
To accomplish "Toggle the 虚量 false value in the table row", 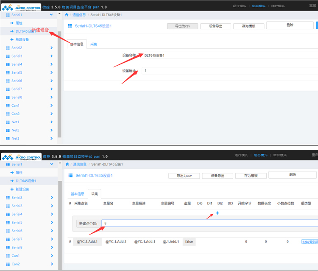I will [x=189, y=242].
